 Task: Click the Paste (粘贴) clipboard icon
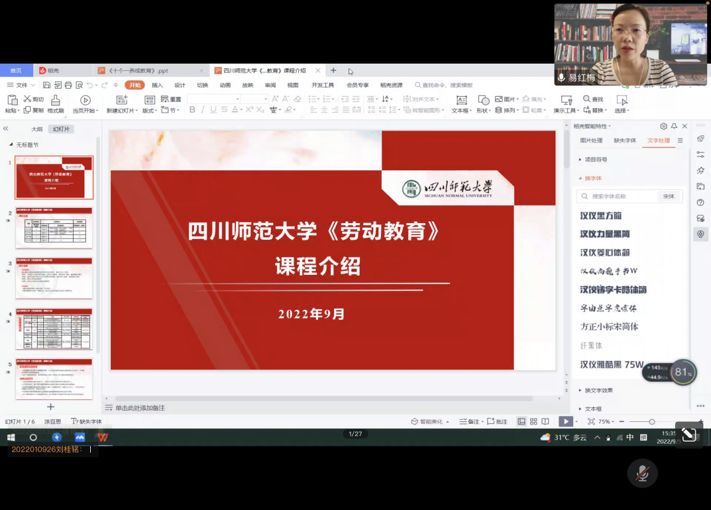(x=12, y=100)
